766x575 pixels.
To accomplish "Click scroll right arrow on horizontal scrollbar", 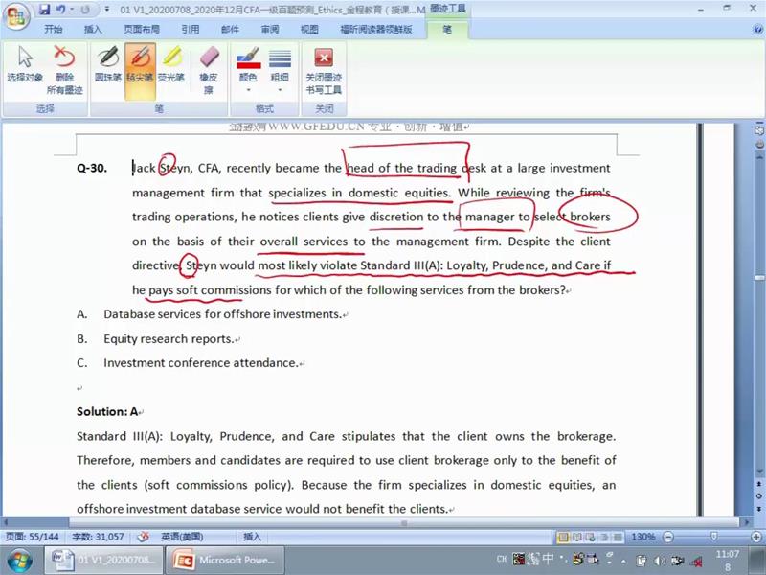I will 746,522.
